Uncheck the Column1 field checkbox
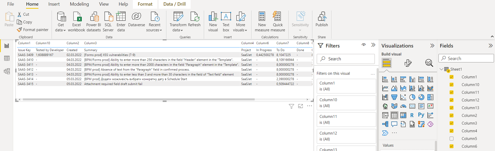This screenshot has height=151, width=495. pos(451,77)
